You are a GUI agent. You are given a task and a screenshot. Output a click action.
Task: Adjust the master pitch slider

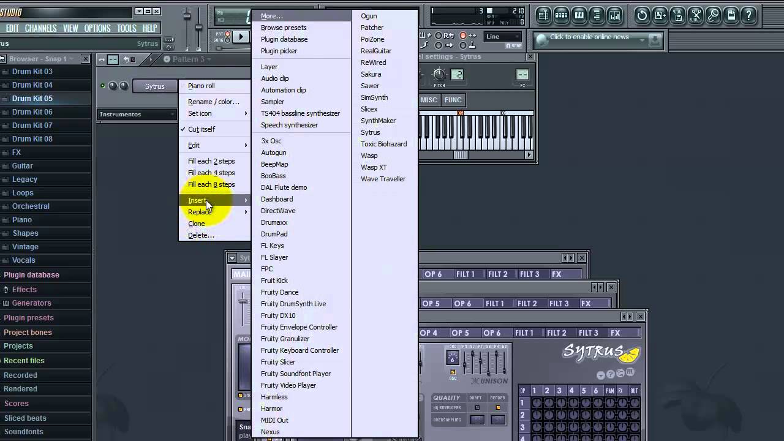[198, 26]
